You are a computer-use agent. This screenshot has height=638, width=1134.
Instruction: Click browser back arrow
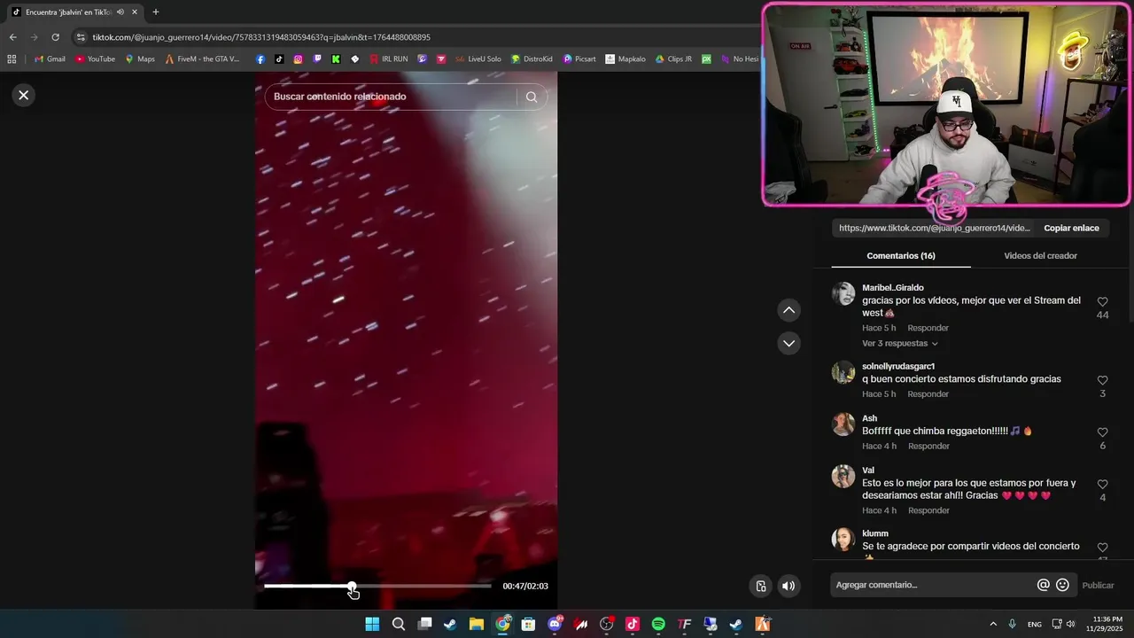[12, 37]
